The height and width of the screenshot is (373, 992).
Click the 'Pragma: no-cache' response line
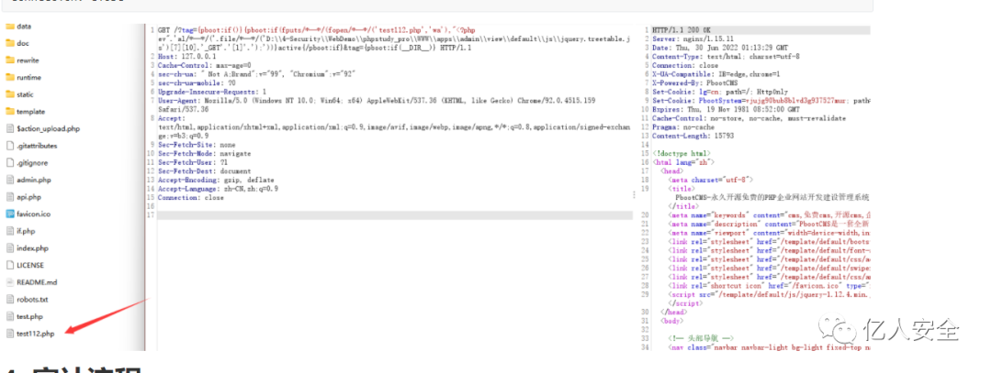[x=683, y=126]
